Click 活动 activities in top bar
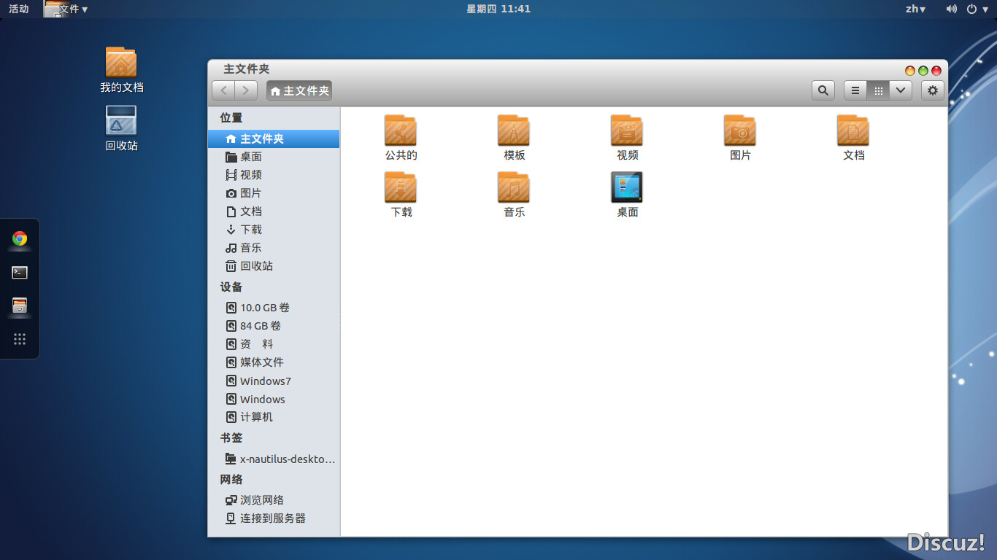 [19, 9]
